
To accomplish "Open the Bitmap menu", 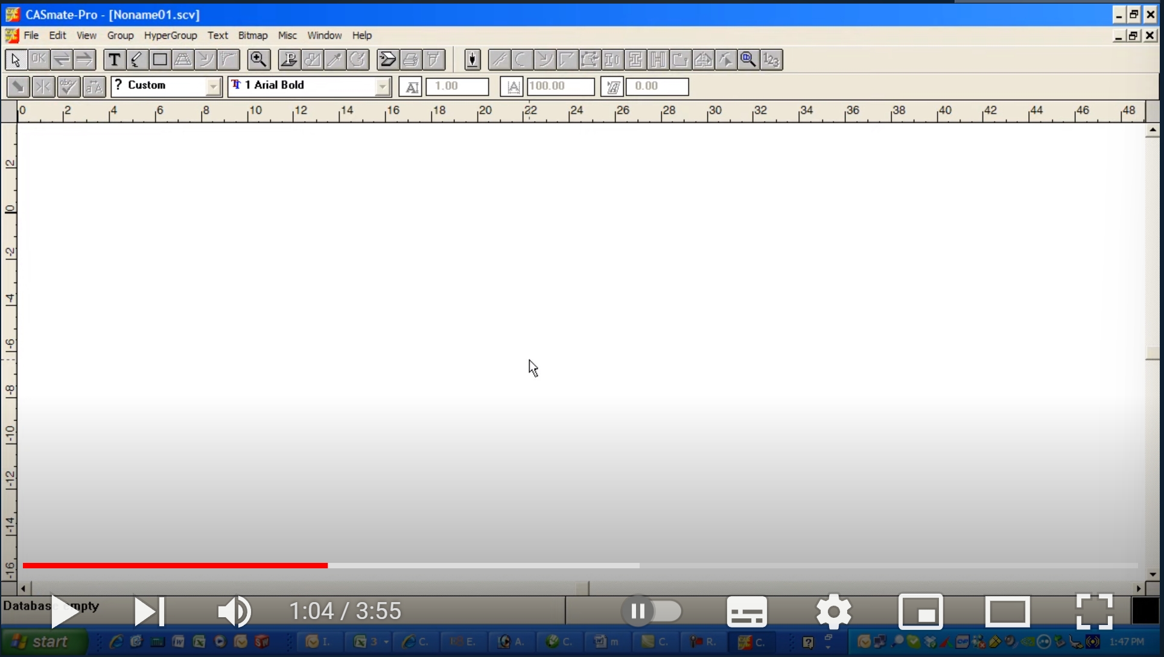I will point(253,35).
